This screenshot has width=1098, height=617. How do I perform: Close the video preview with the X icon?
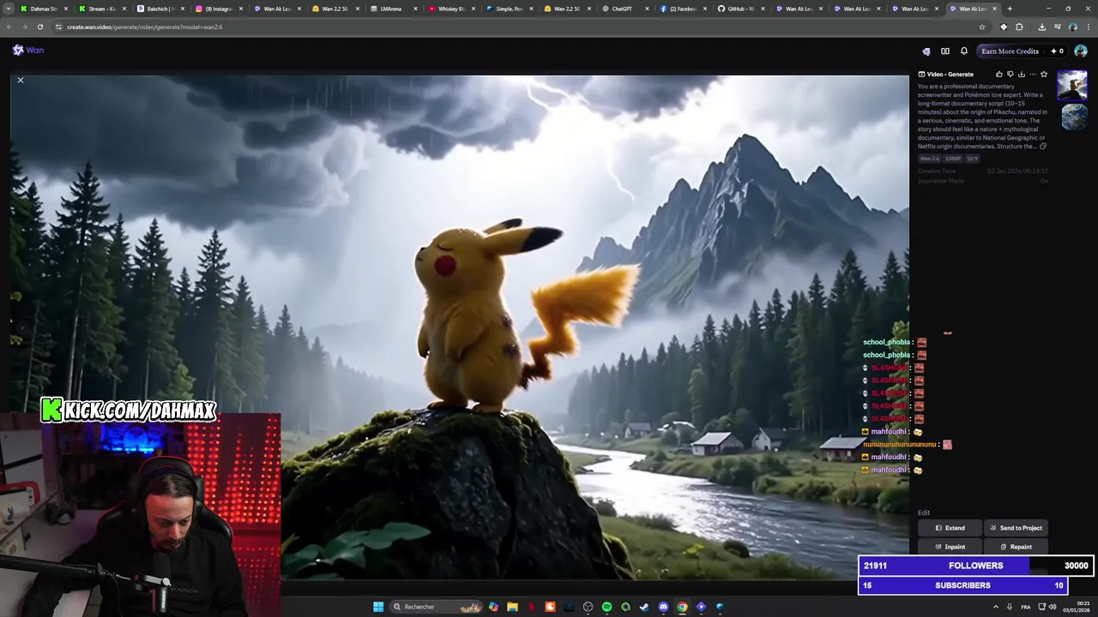21,81
